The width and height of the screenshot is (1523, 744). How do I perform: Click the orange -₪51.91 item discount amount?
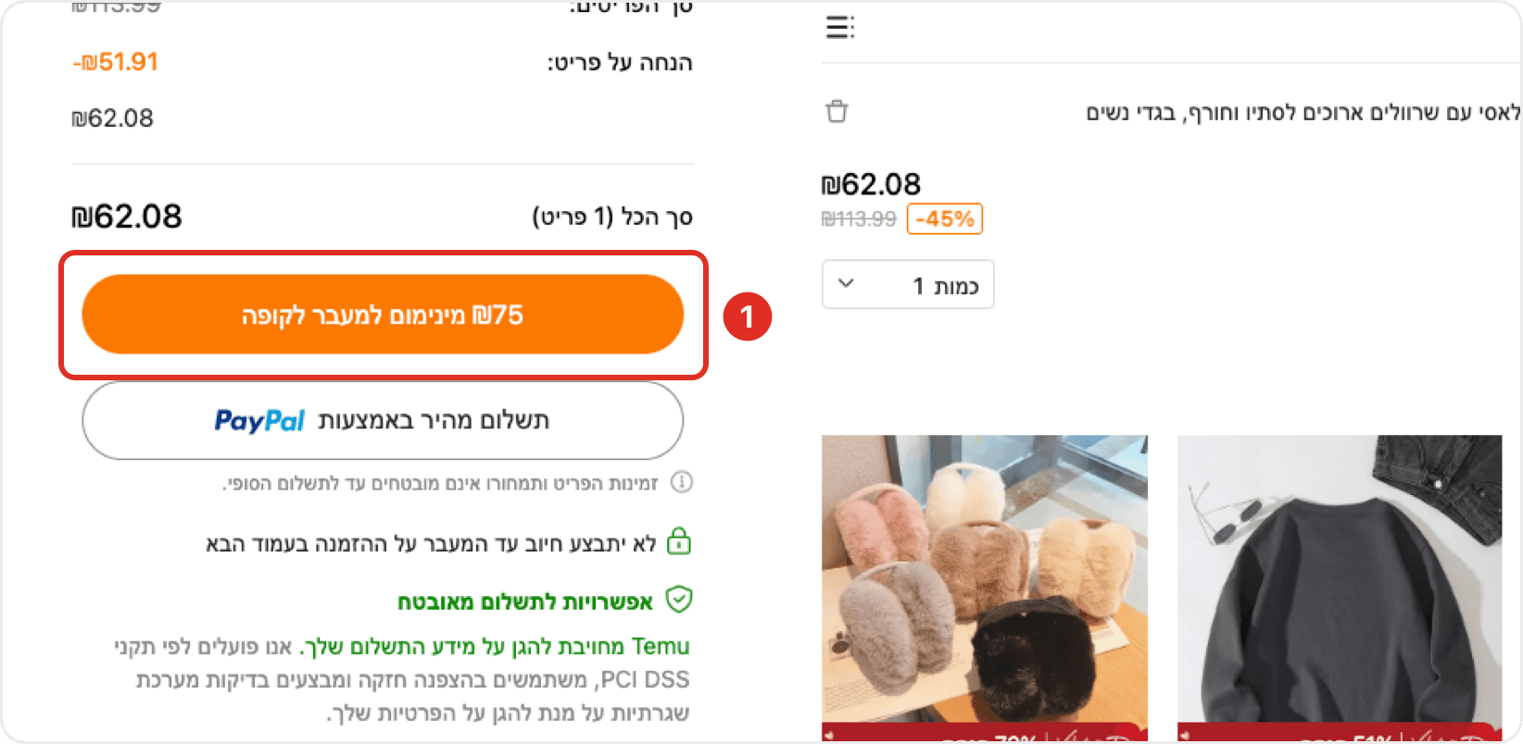[116, 62]
